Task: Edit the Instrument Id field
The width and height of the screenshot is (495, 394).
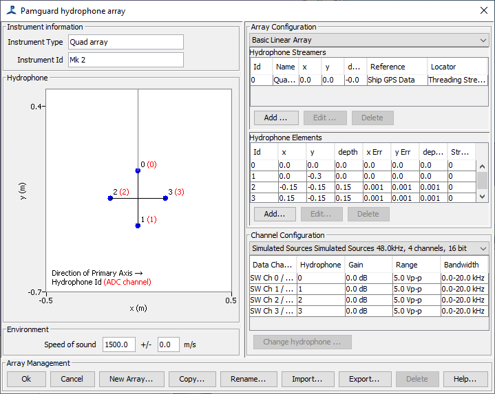Action: tap(126, 60)
